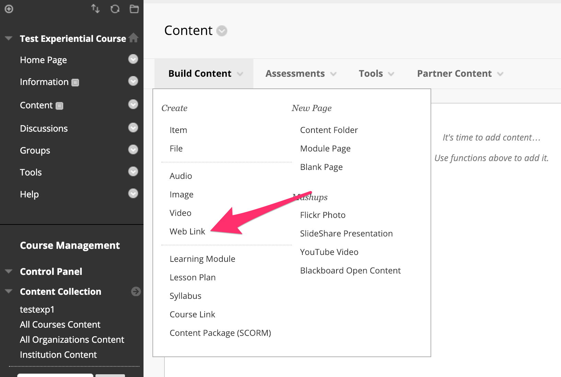Open Home Page in course menu
The width and height of the screenshot is (561, 377).
click(43, 60)
